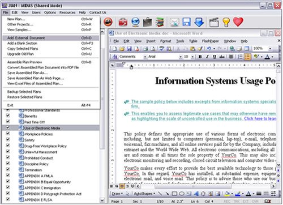Select the Oval drawing tool
Image resolution: width=283 pixels, height=205 pixels.
click(182, 194)
